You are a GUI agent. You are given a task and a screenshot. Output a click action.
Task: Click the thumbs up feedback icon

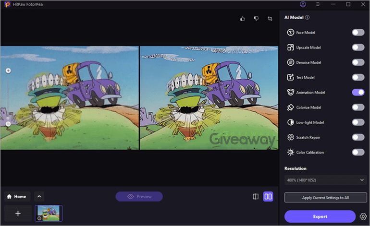(243, 19)
